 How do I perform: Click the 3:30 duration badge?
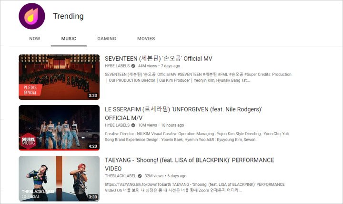tap(93, 197)
